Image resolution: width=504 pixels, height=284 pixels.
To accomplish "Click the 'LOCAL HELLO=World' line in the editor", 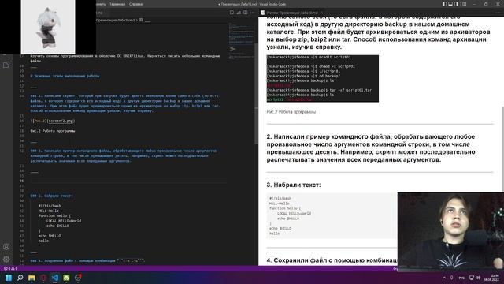I will [x=64, y=221].
